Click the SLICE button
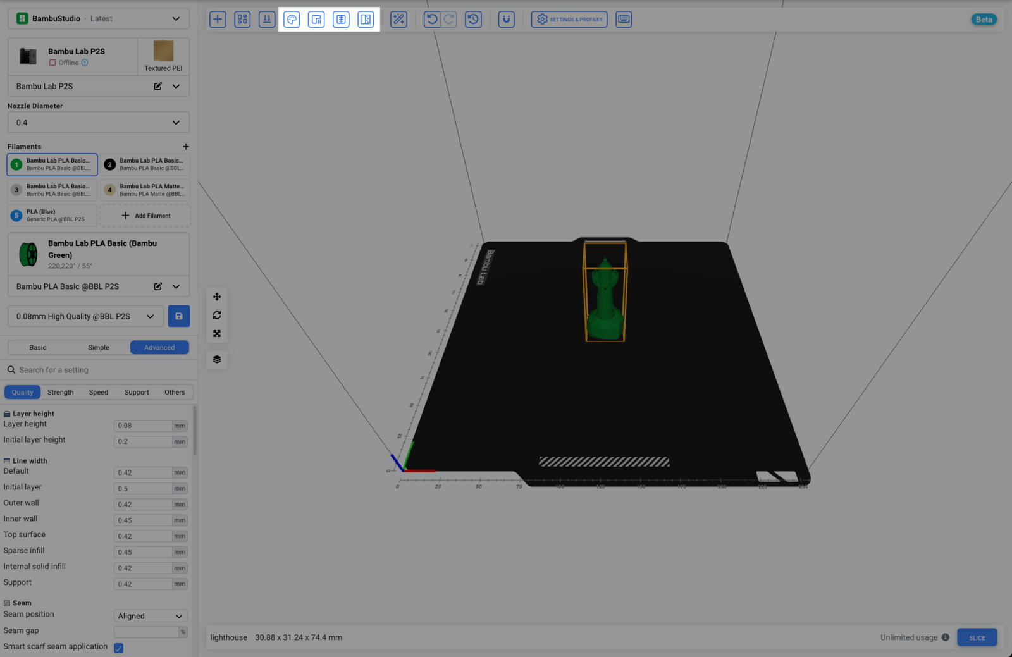The height and width of the screenshot is (657, 1012). pos(977,637)
